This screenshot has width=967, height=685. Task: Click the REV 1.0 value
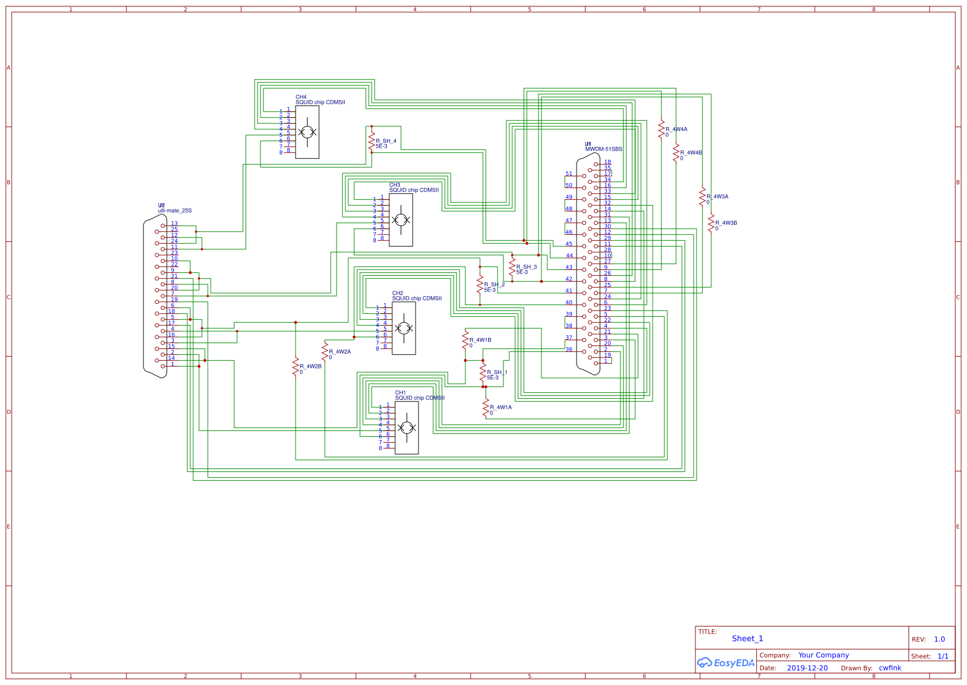pyautogui.click(x=939, y=639)
